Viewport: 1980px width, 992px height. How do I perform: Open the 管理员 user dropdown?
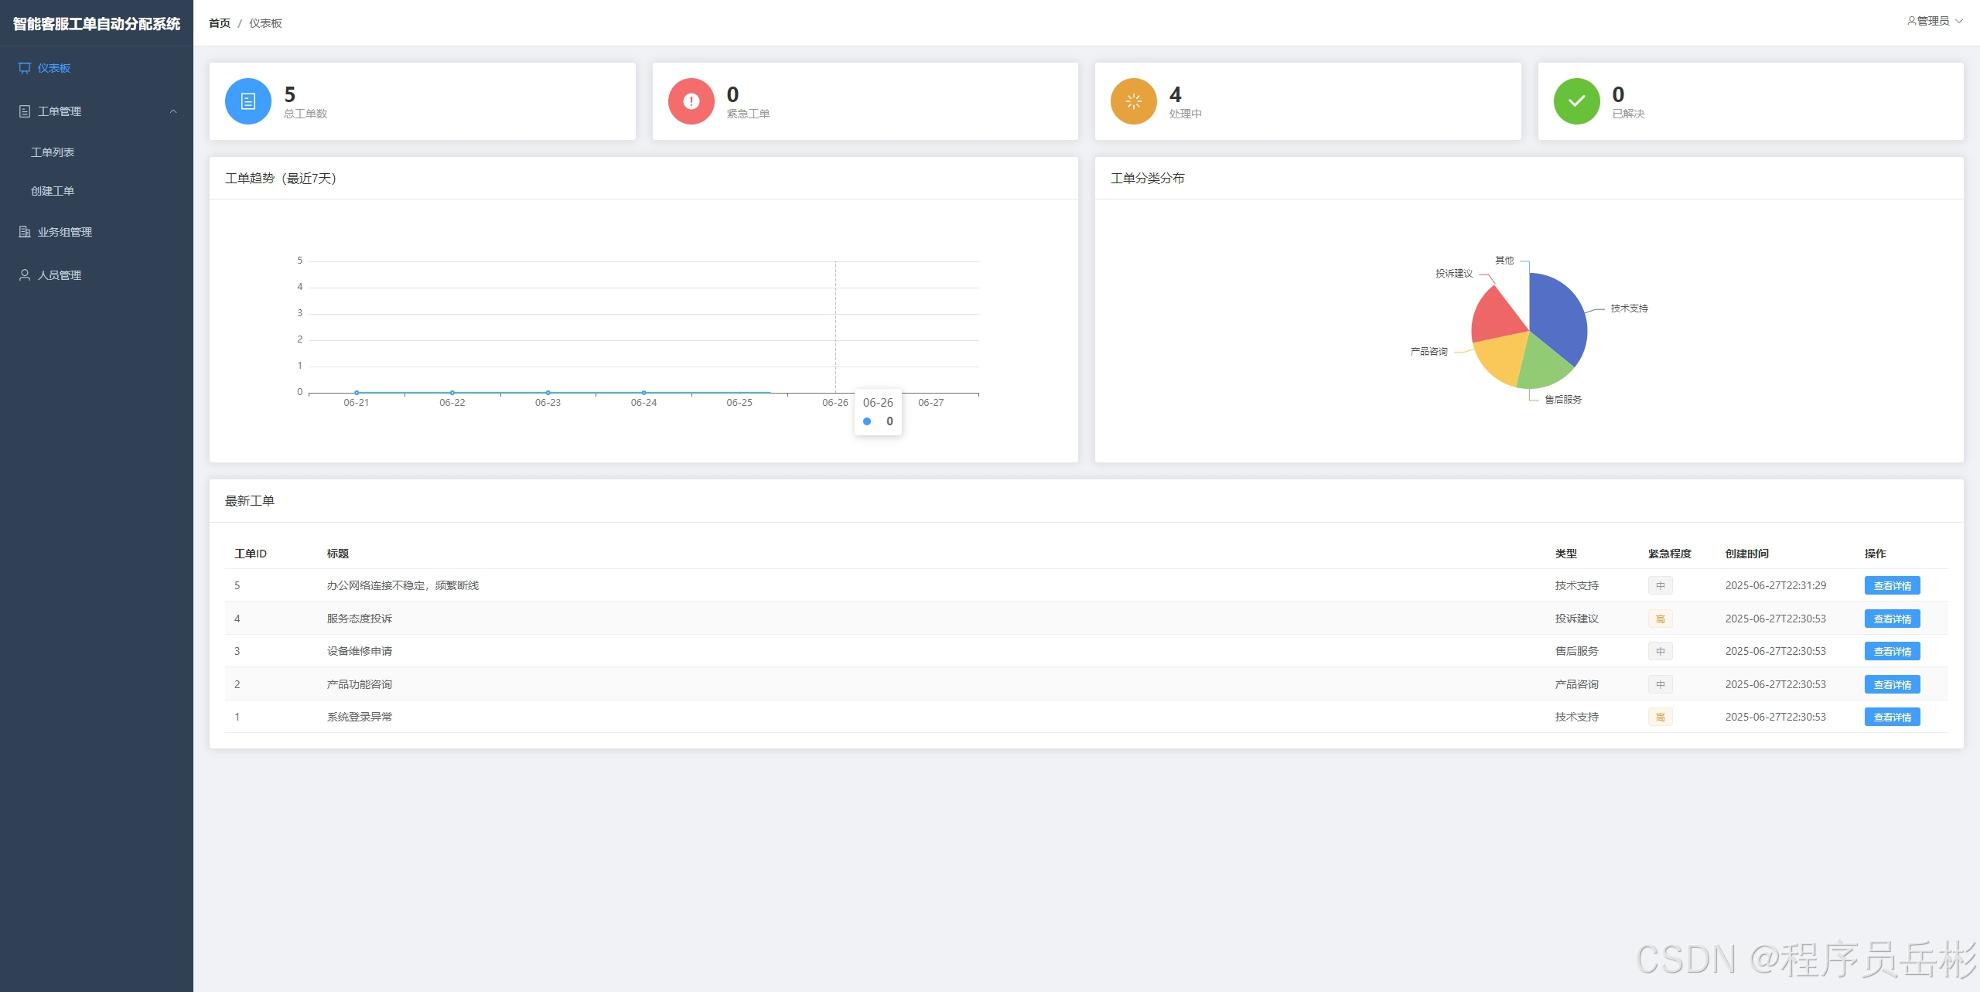(x=1934, y=21)
